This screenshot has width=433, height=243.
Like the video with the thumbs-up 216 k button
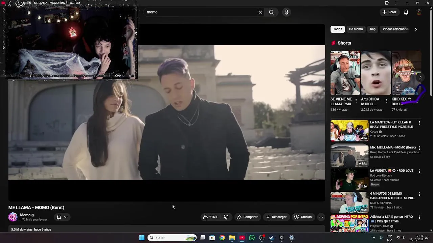click(210, 217)
